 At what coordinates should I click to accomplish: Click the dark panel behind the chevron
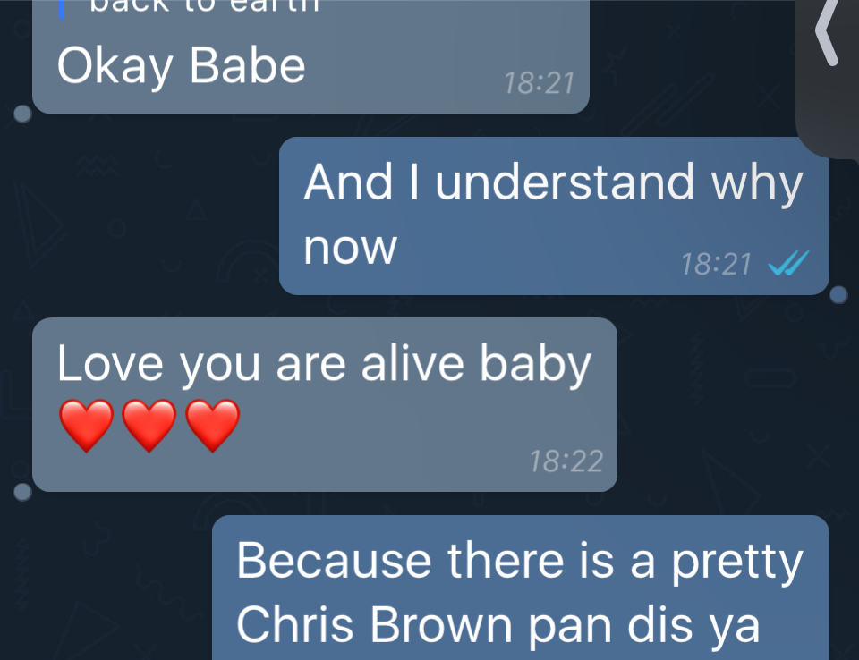(x=827, y=77)
